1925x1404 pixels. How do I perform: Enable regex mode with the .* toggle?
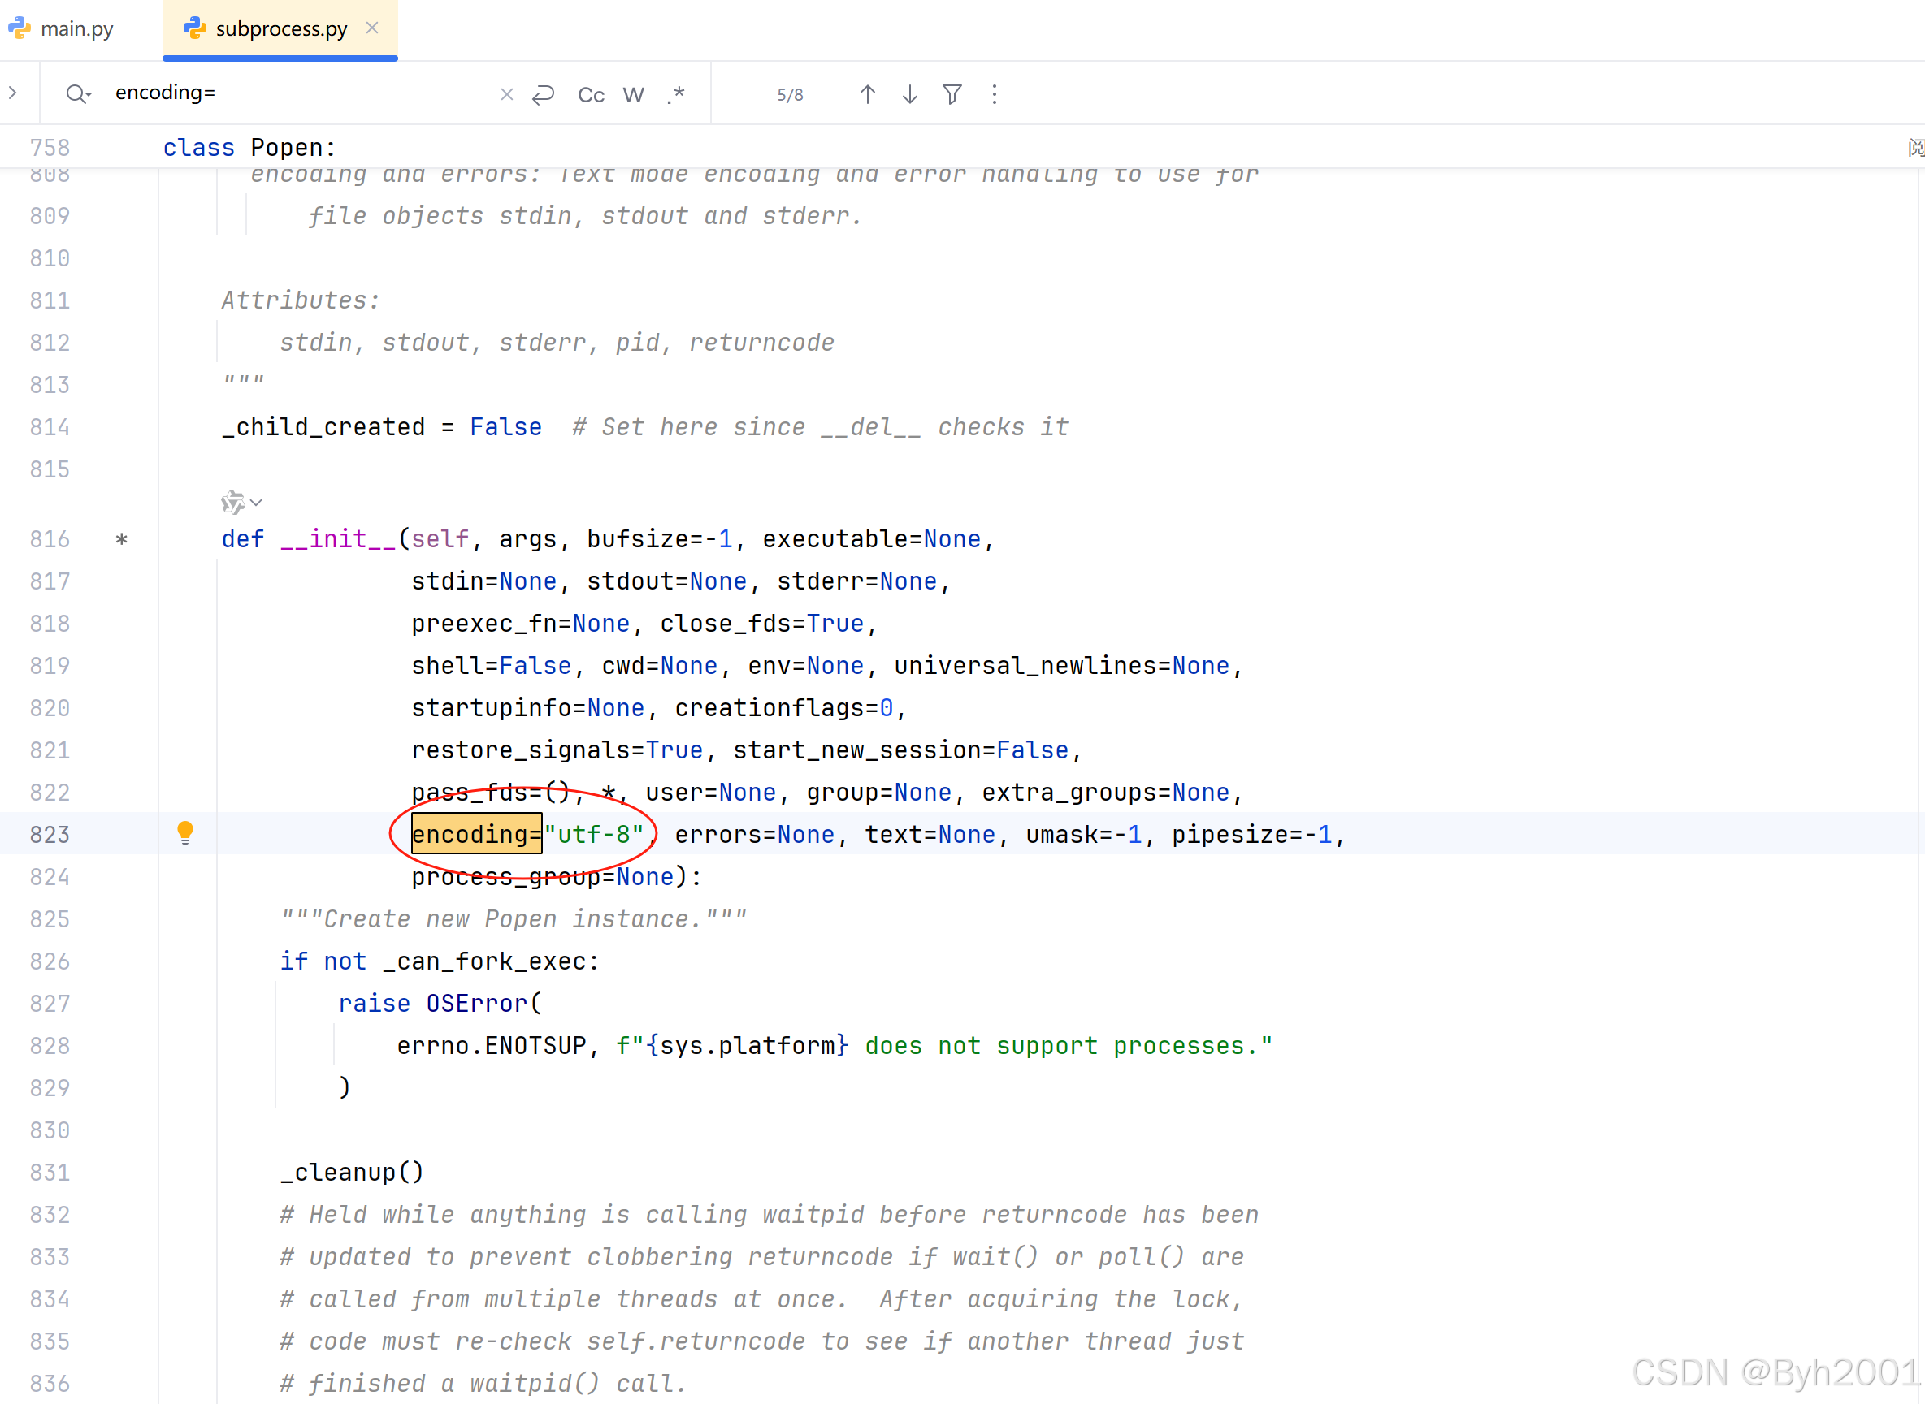point(676,95)
